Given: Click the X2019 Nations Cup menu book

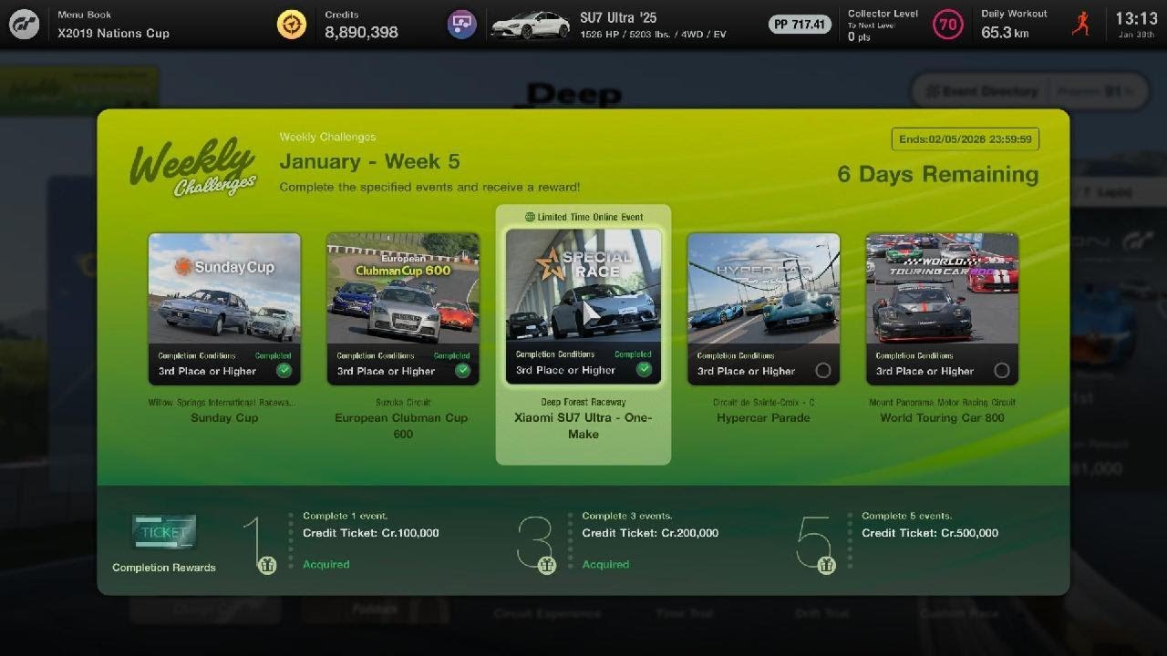Looking at the screenshot, I should 113,34.
